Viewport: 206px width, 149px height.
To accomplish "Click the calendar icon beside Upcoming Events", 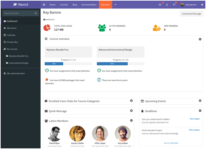I will [142, 101].
